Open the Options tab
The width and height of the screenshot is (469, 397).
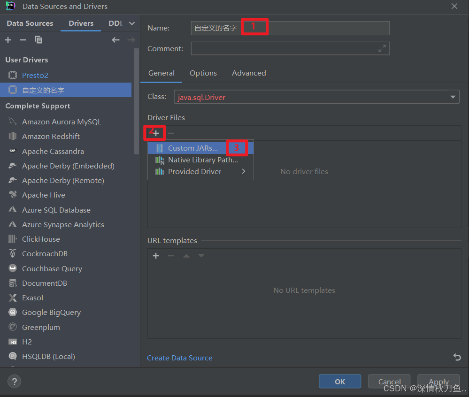(x=203, y=73)
